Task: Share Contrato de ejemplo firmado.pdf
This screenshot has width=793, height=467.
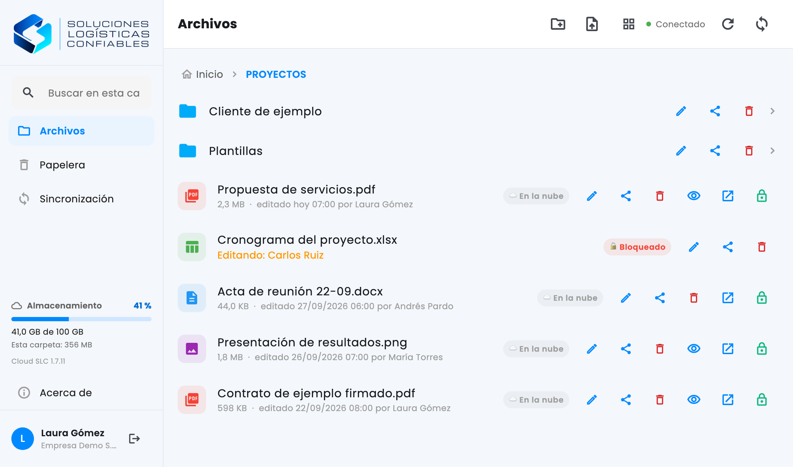Action: coord(626,400)
